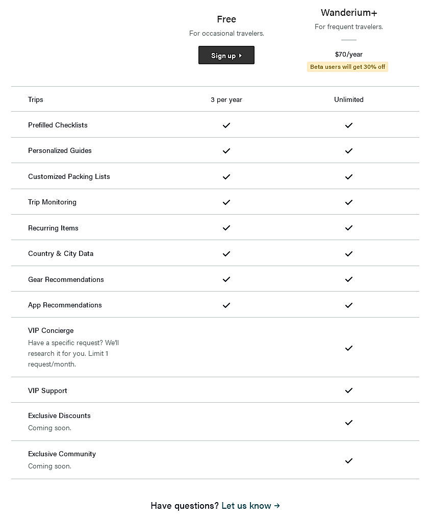Click the checkmark for Prefilled Checklists under Free
This screenshot has width=431, height=522.
pyautogui.click(x=226, y=125)
